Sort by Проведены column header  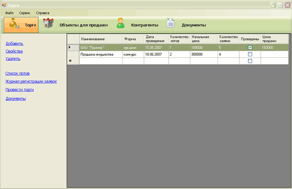(x=250, y=39)
